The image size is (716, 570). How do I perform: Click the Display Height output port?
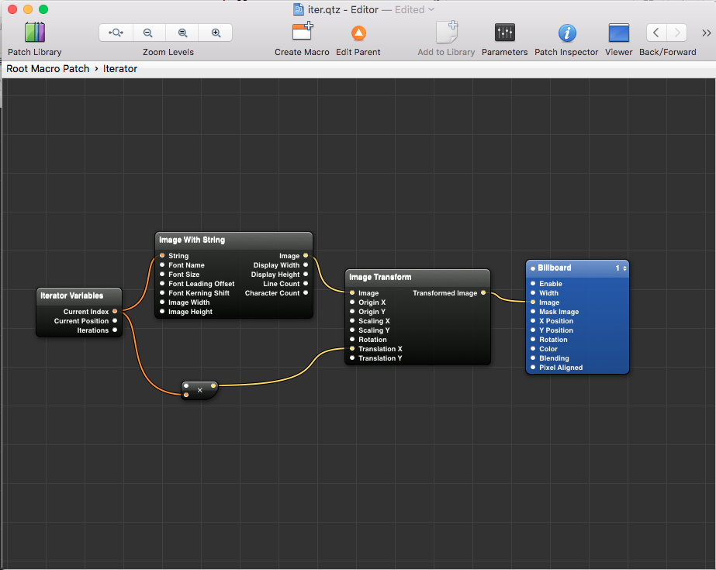[306, 275]
